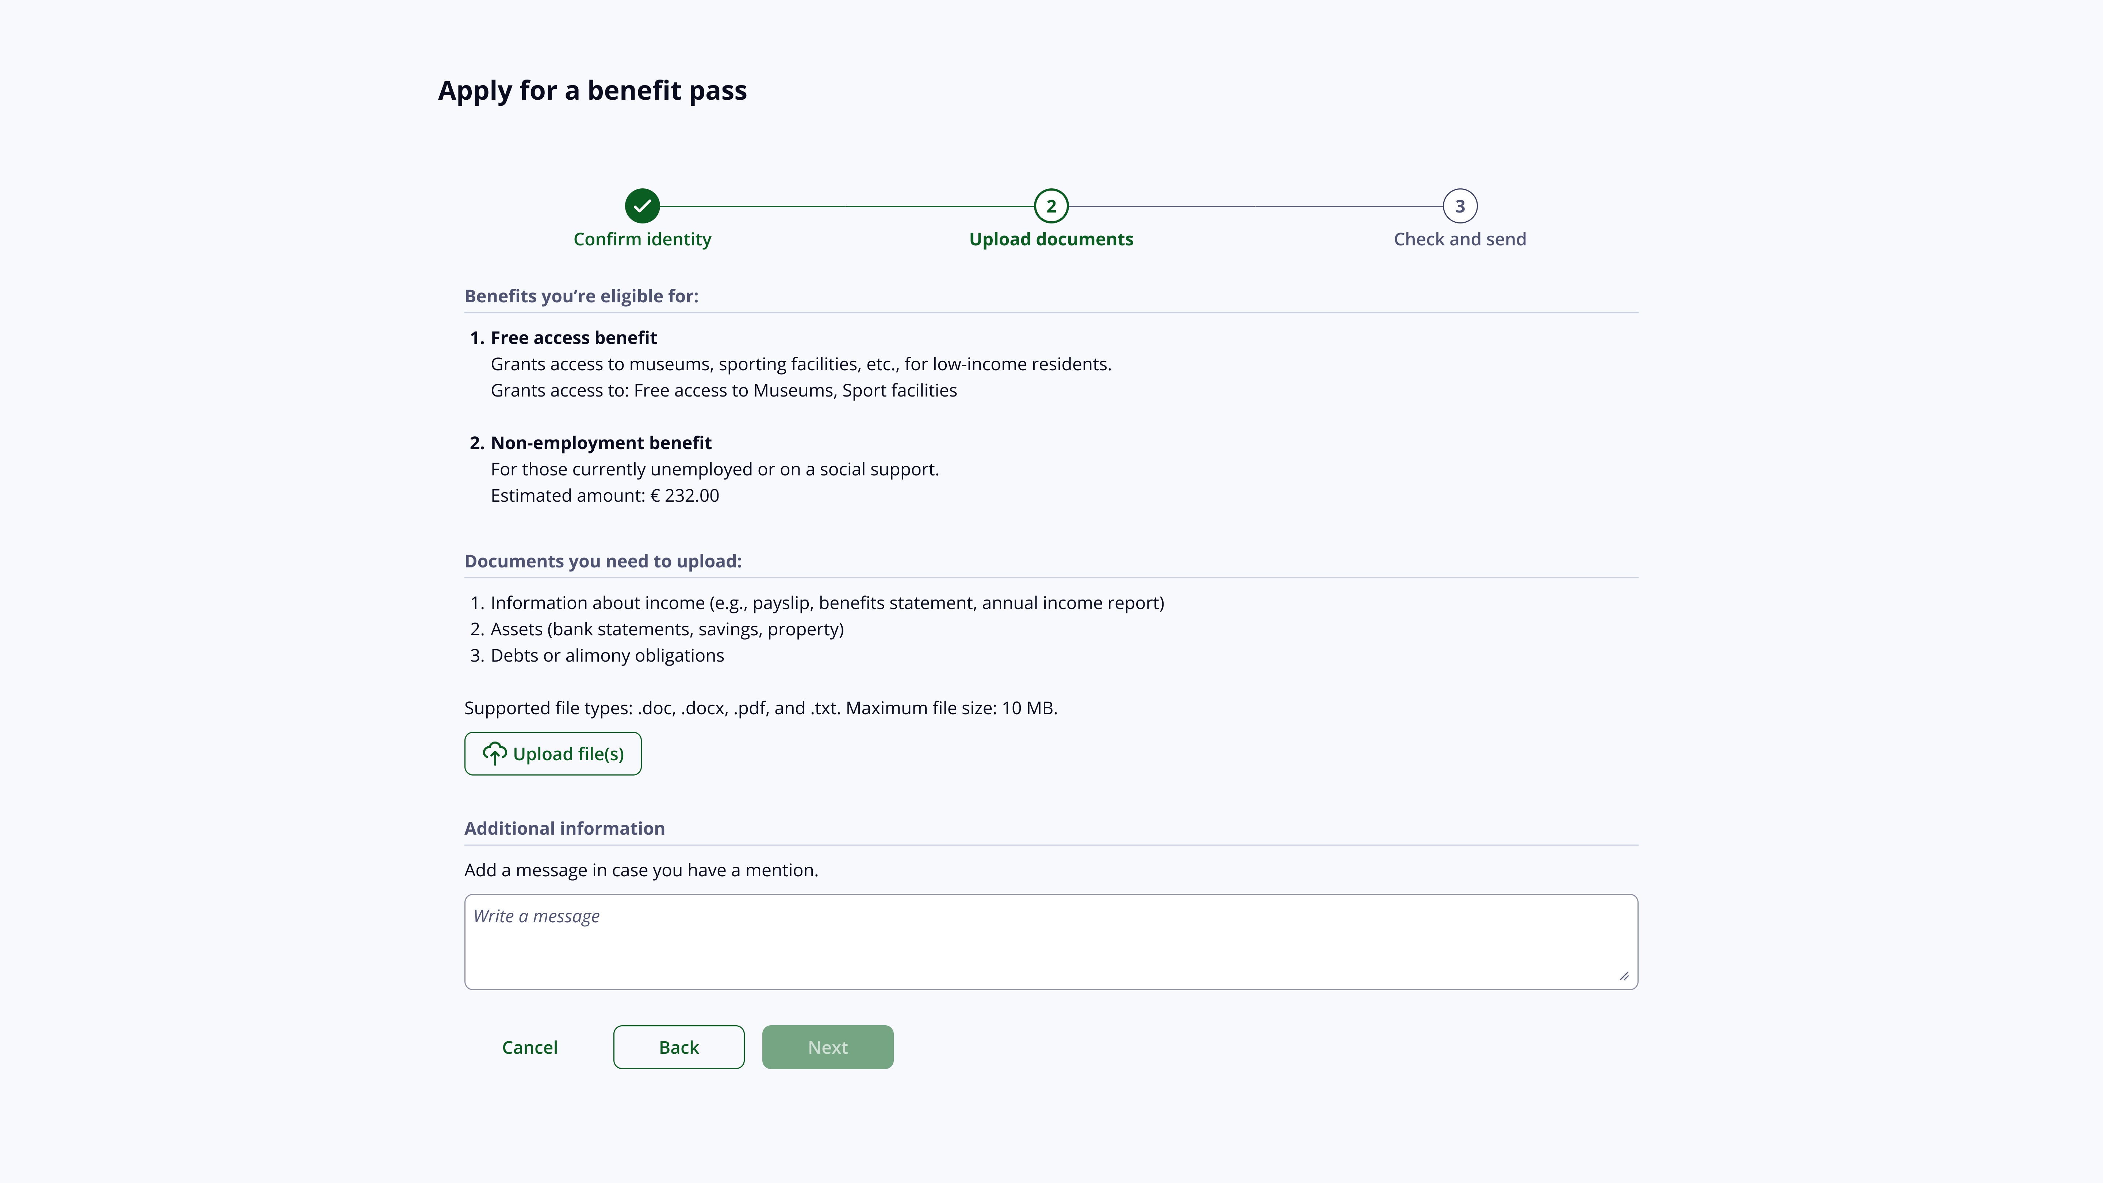Click the Additional information section heading

(x=564, y=829)
